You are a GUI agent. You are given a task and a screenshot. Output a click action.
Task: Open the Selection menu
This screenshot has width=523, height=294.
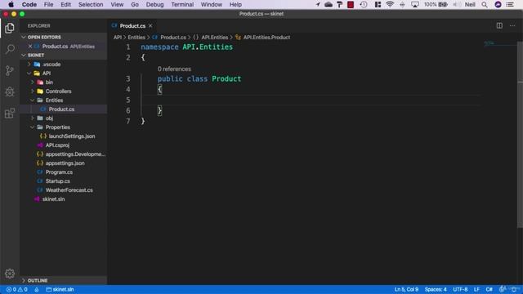point(91,4)
